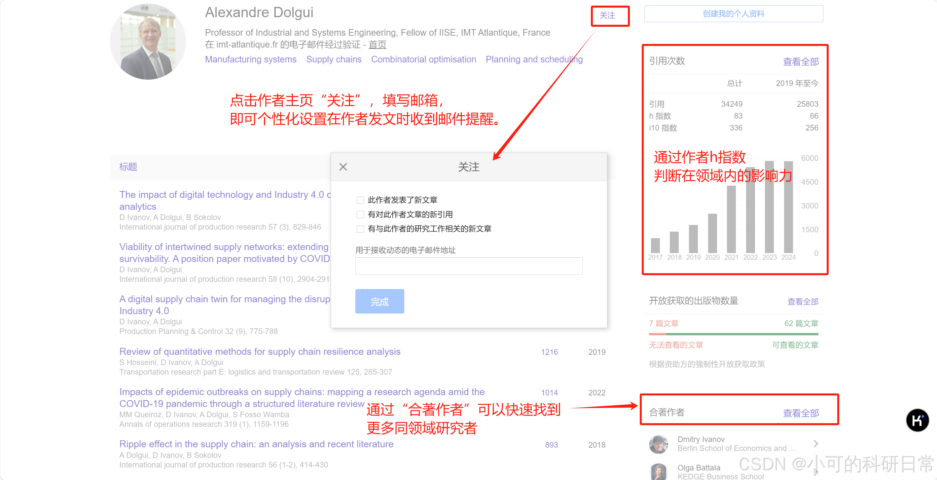The image size is (937, 480).
Task: Click 创建我的个人资料 button
Action: click(733, 14)
